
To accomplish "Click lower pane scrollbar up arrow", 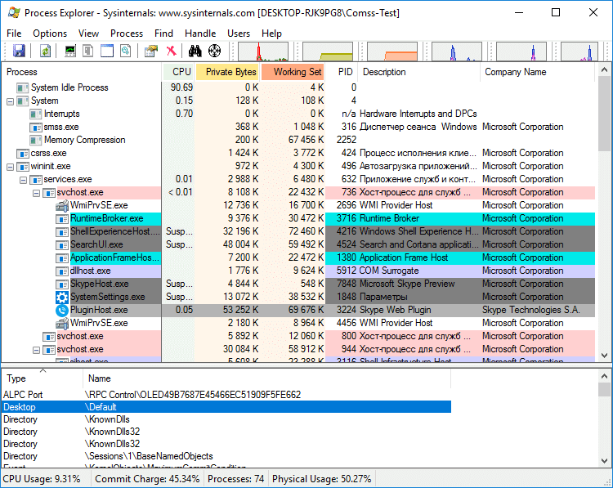I will coord(604,376).
